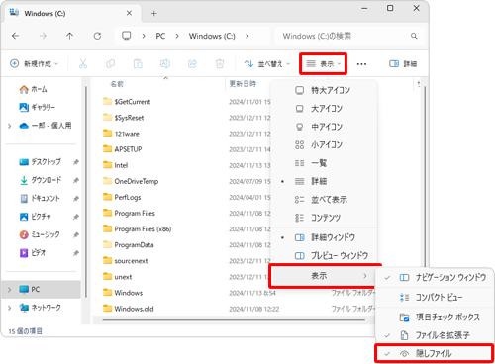The height and width of the screenshot is (364, 495).
Task: Unpin デスクトップ using its pin icon
Action: coord(76,162)
